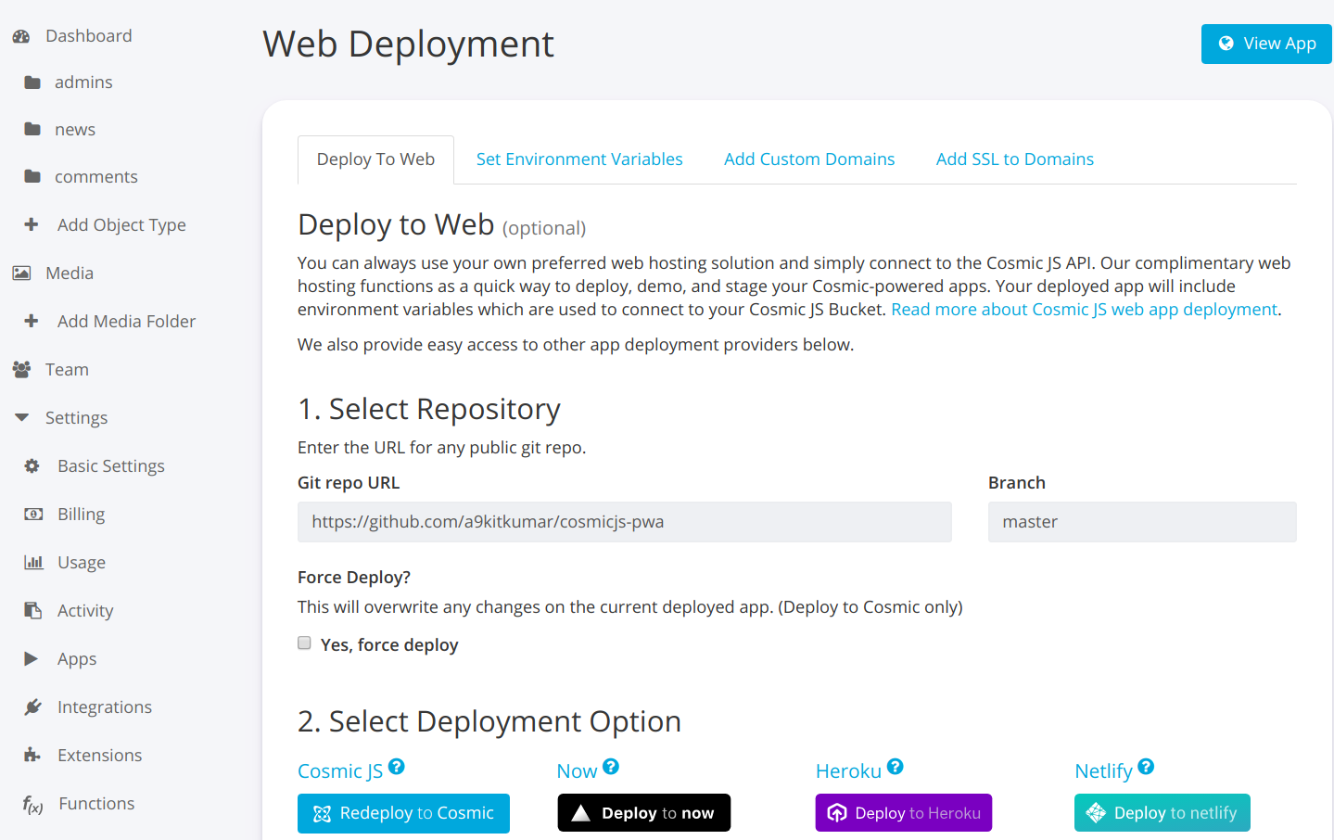1334x840 pixels.
Task: Focus the Git repo URL input field
Action: pos(624,522)
